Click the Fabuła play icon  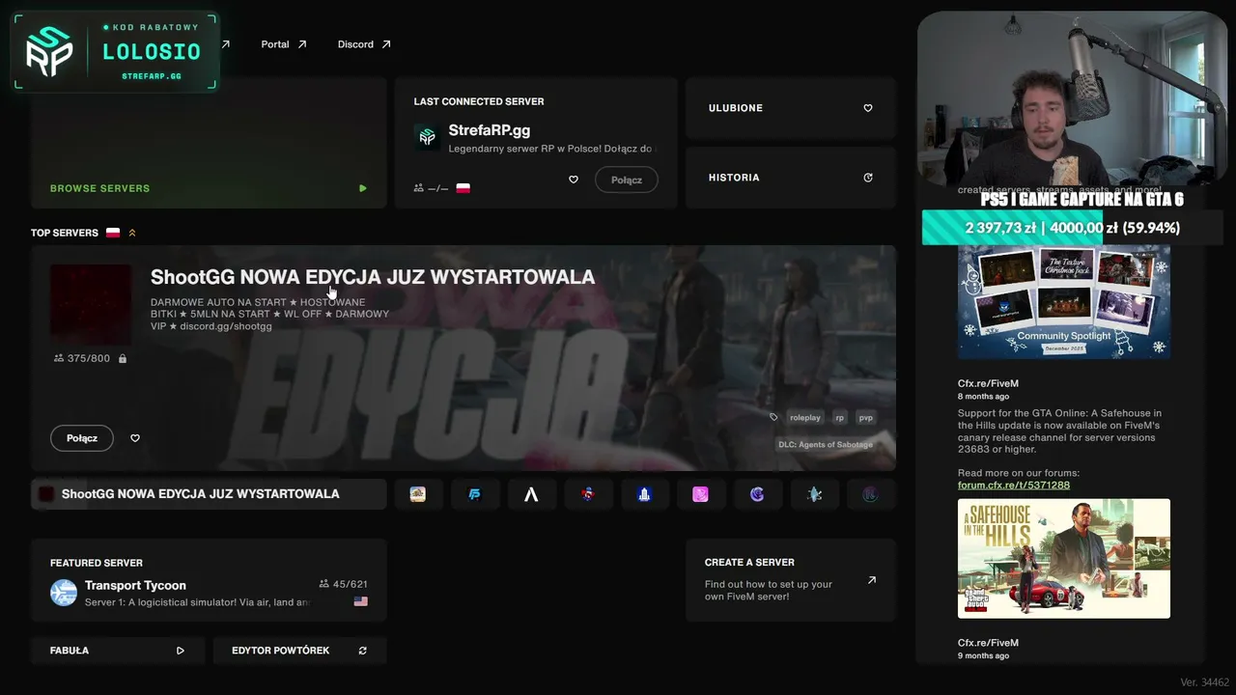[181, 651]
